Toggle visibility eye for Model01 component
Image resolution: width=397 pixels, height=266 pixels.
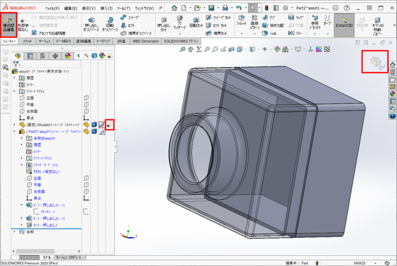click(x=109, y=124)
